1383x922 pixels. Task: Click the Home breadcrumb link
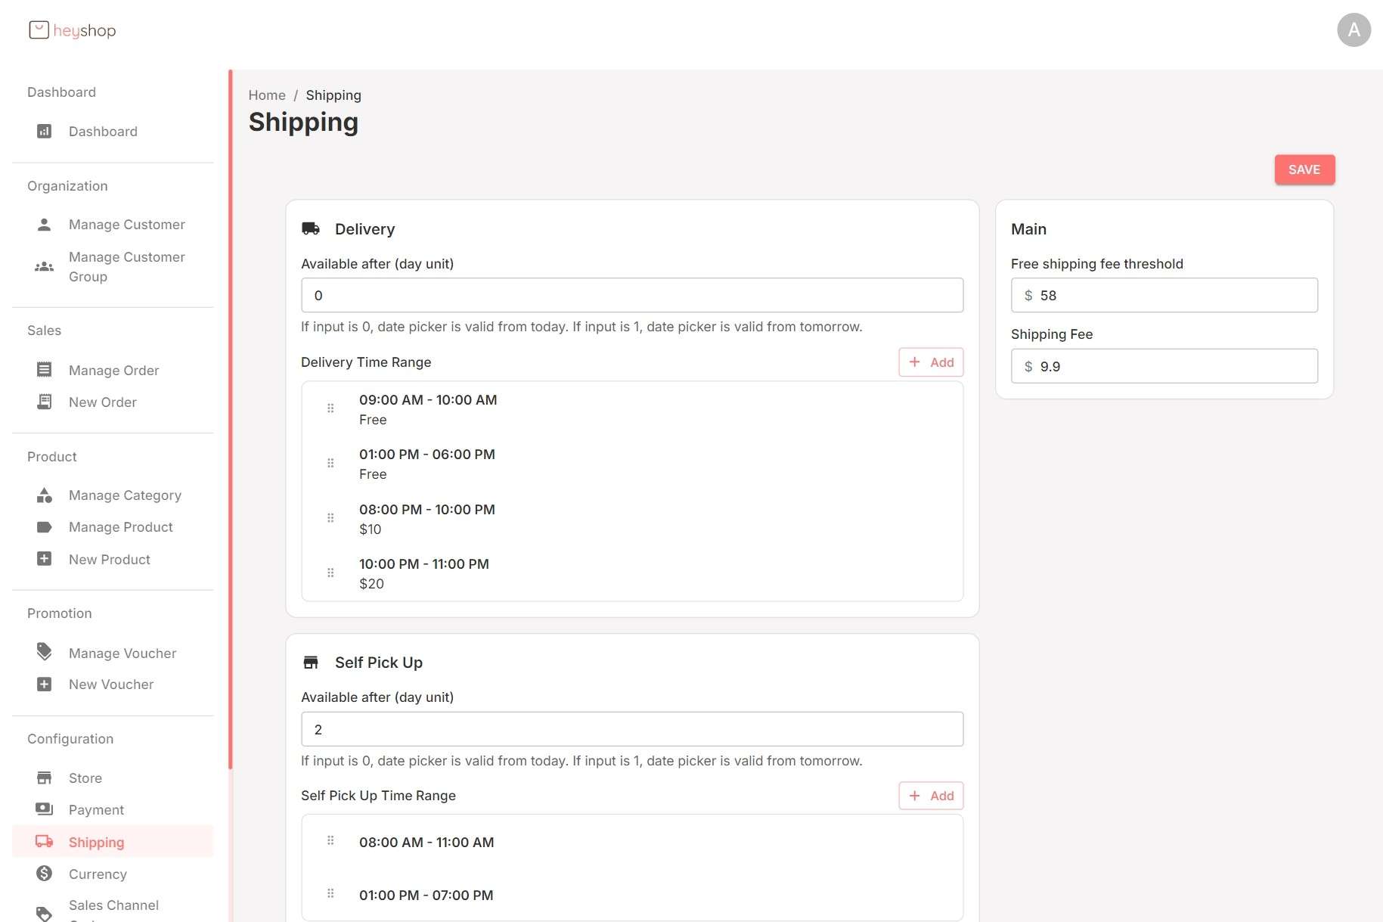[267, 95]
